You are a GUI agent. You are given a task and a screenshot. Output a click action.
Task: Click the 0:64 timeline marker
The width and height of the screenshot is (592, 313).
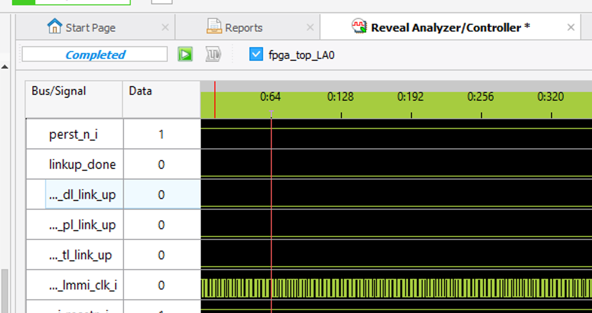tap(271, 97)
